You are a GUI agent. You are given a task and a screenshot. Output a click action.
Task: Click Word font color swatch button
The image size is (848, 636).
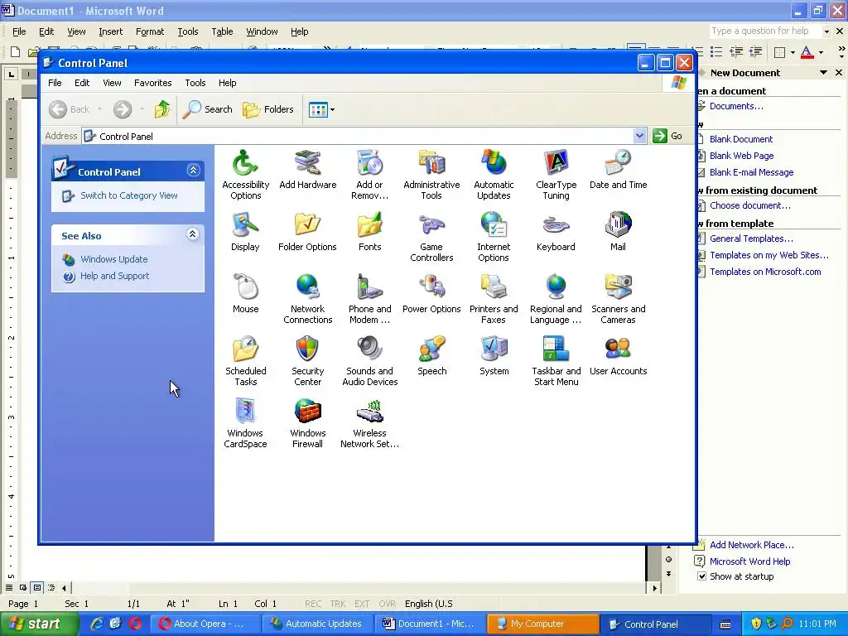(x=807, y=52)
